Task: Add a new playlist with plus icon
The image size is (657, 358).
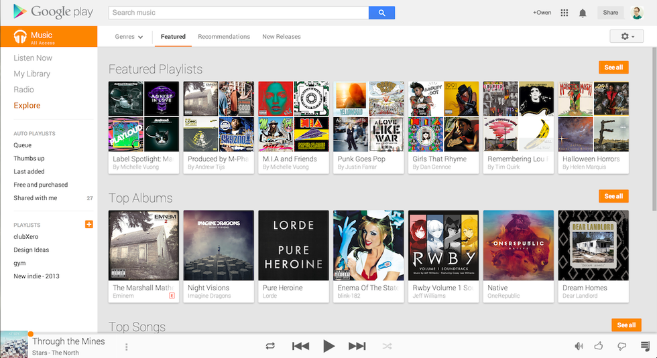Action: click(x=89, y=224)
